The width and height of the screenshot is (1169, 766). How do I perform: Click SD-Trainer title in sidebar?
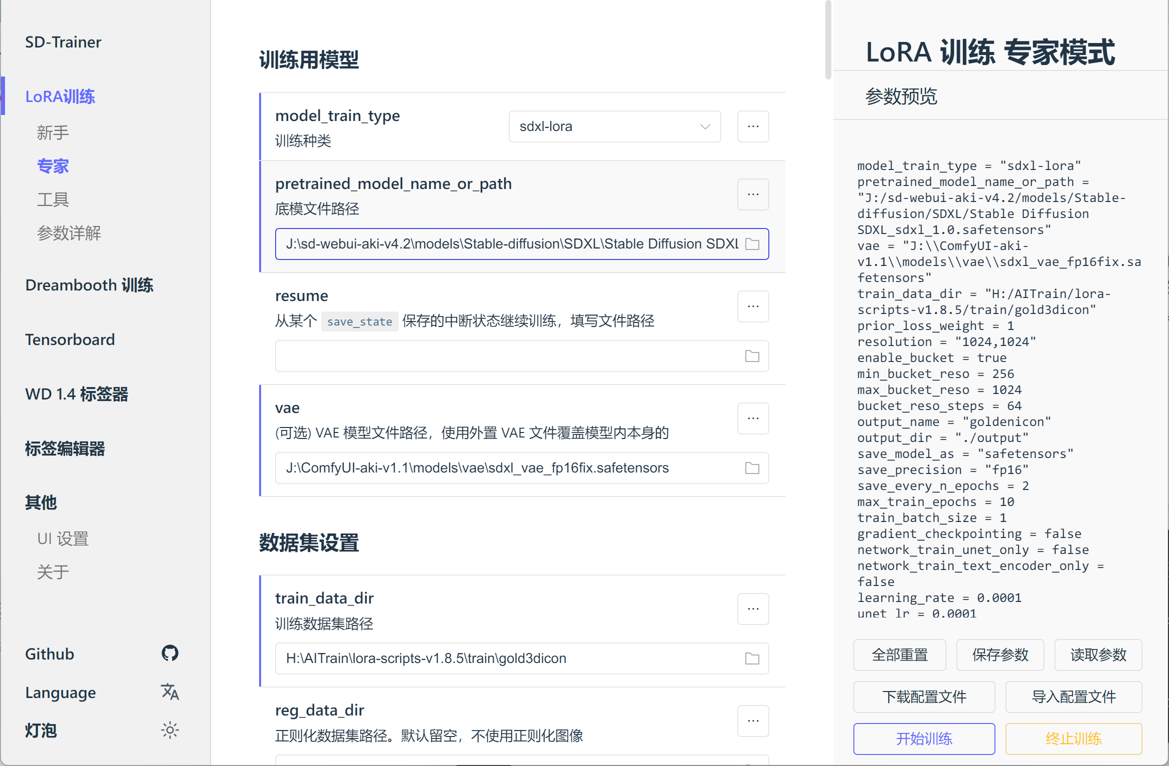click(x=63, y=42)
